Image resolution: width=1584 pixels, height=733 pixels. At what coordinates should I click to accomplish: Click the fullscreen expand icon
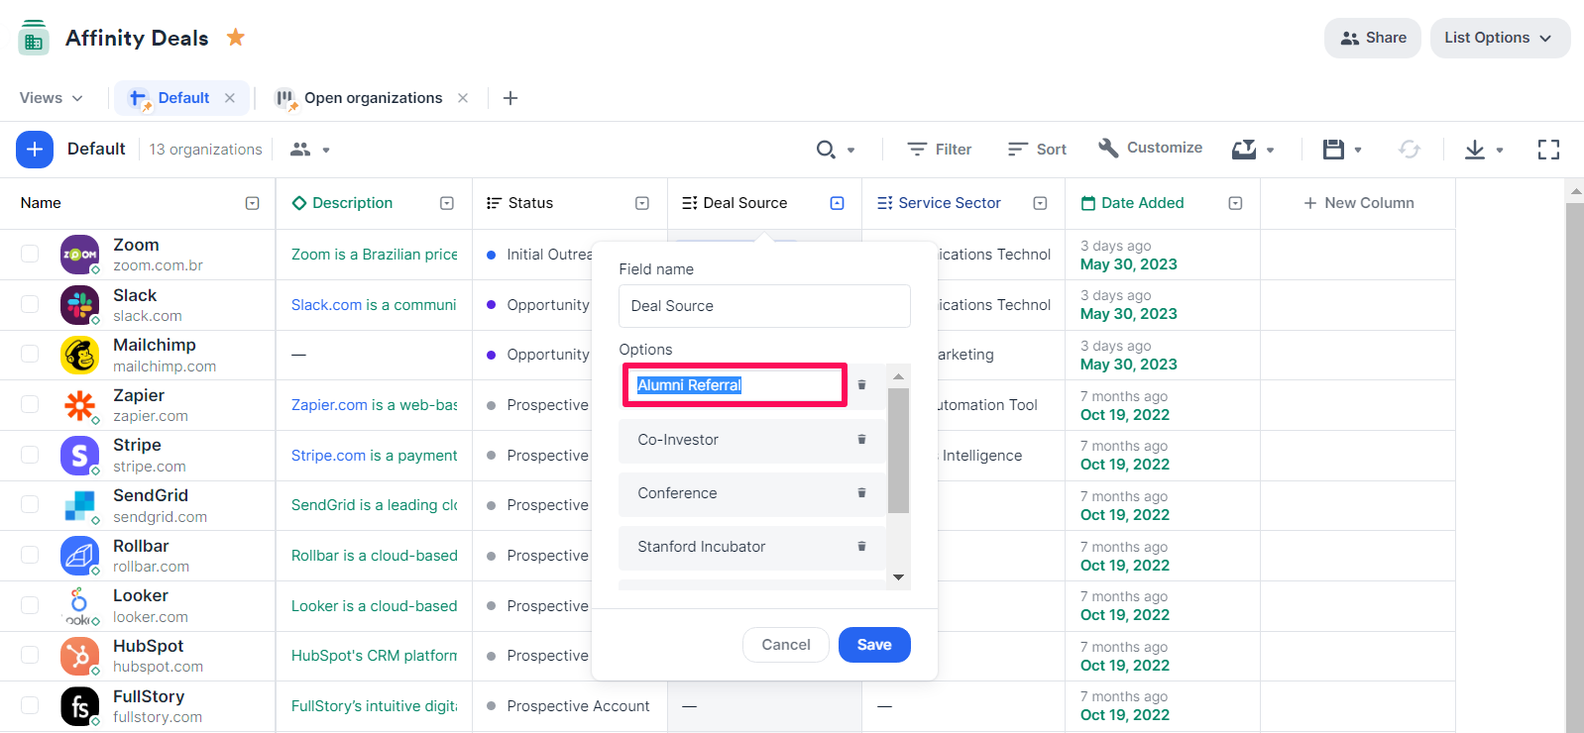(x=1548, y=150)
